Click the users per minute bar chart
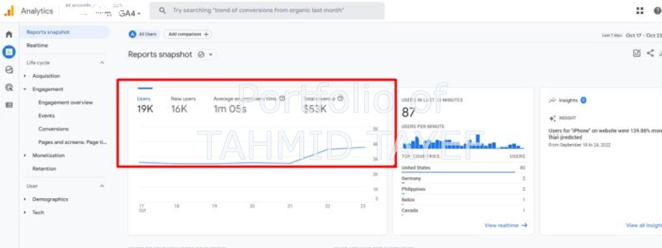 coord(463,141)
